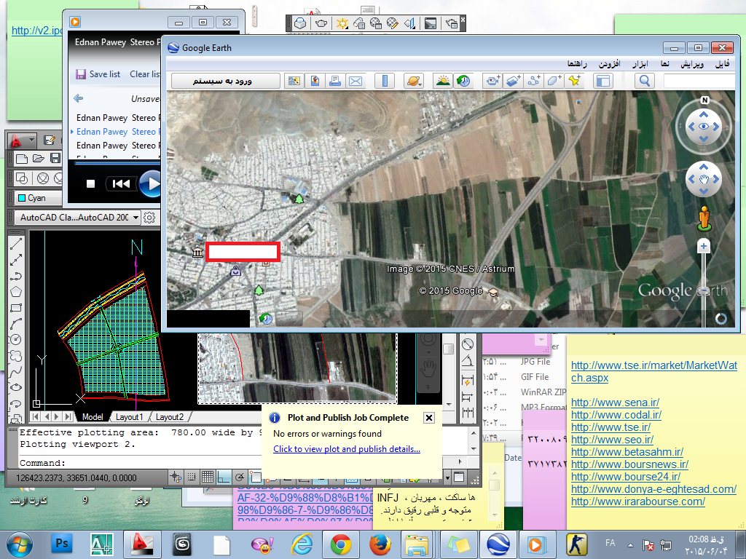Select the Revision Cloud tool in AutoCAD
746x559 pixels.
pos(16,355)
